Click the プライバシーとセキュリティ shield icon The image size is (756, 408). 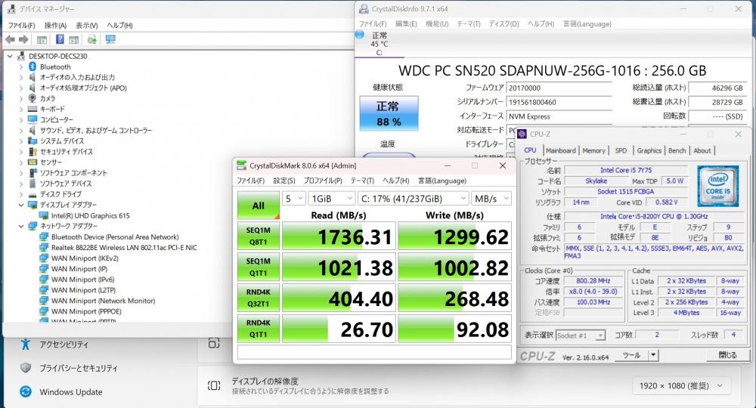(x=26, y=367)
